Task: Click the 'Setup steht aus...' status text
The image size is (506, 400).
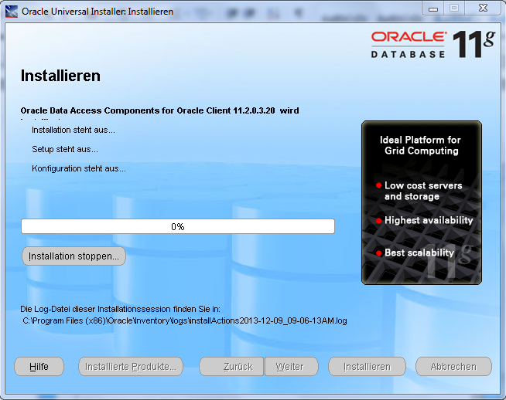Action: click(x=65, y=149)
